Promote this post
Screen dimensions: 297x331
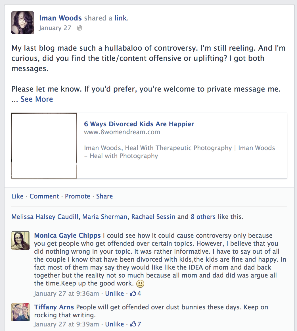click(78, 196)
